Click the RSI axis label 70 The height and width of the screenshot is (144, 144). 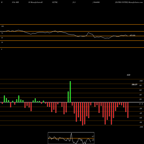(x=2, y=33)
